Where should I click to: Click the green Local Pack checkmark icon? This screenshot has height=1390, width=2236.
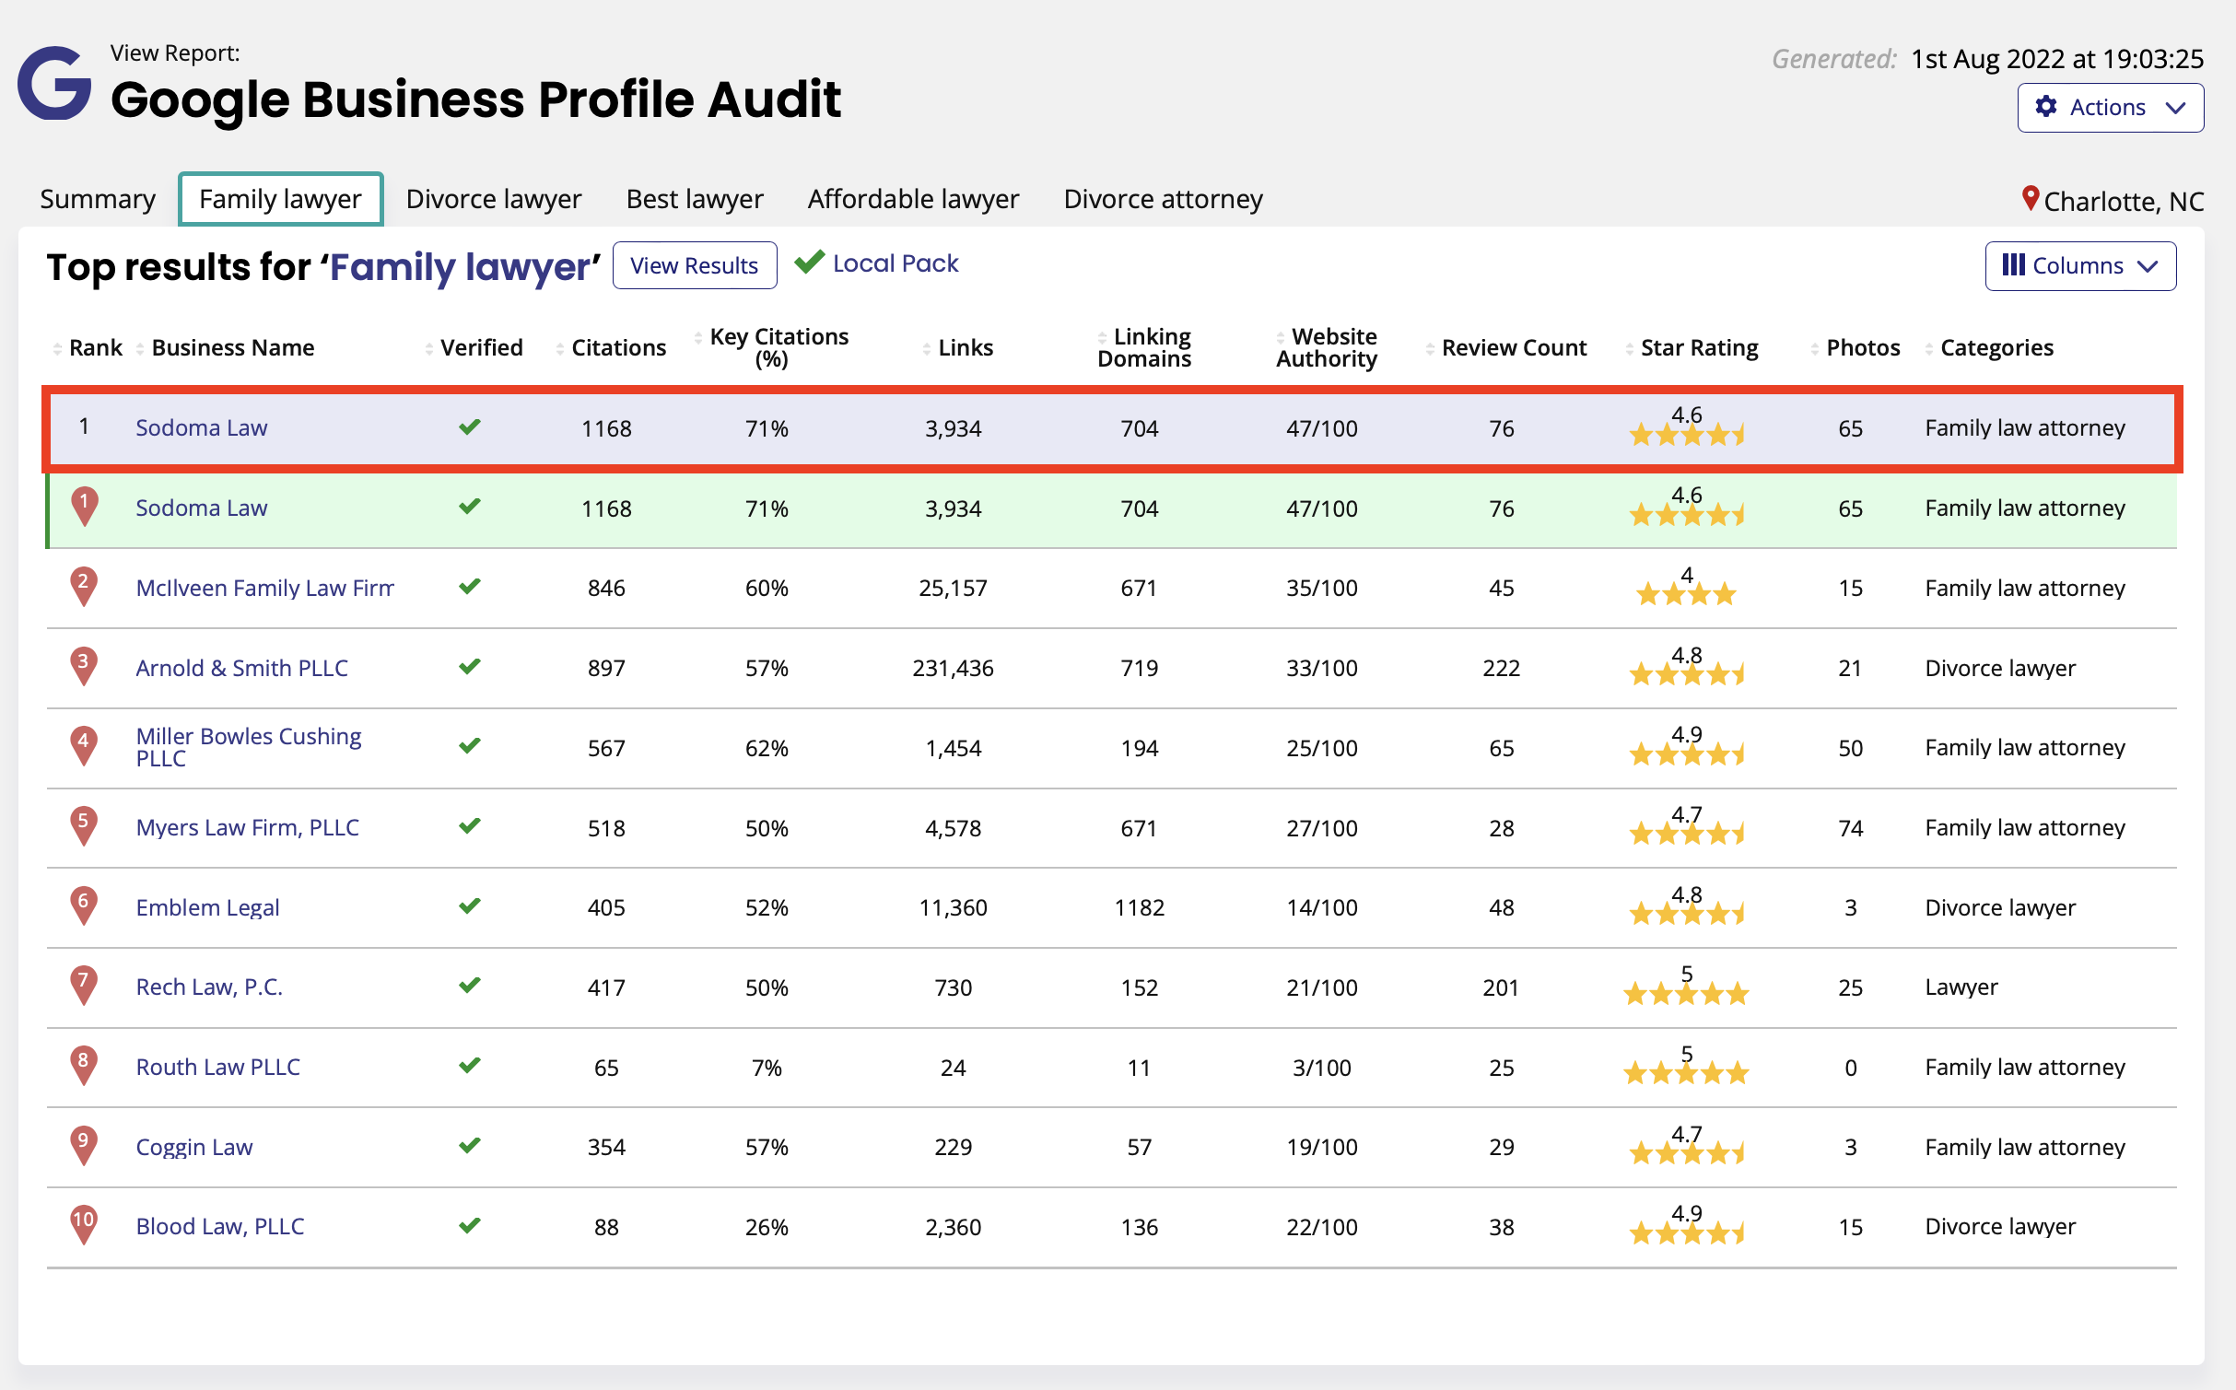(x=809, y=263)
